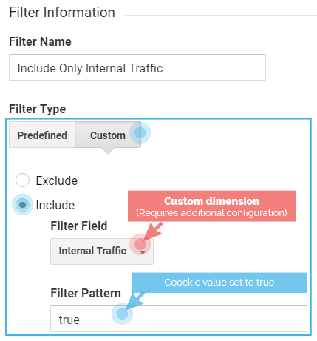The height and width of the screenshot is (341, 317).
Task: Click the Filter Information section heading
Action: click(62, 13)
